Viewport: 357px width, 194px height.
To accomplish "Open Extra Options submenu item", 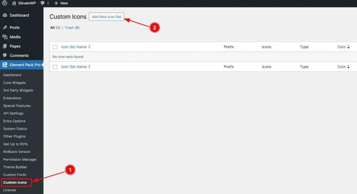I will pos(14,121).
